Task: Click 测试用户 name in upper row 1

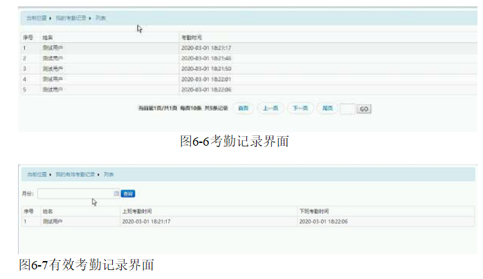Action: [x=53, y=48]
